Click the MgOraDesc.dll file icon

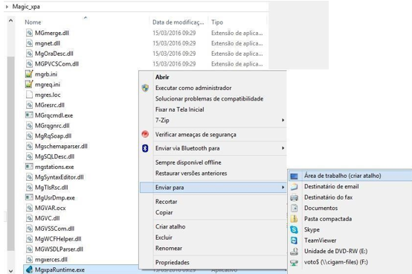(29, 54)
